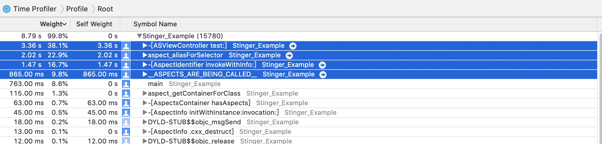Select the main symbol row
This screenshot has height=144, width=602.
pyautogui.click(x=299, y=84)
